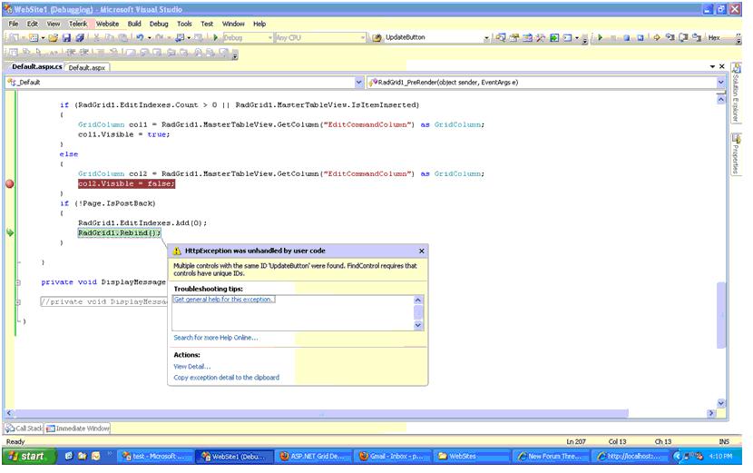
Task: Stop debugging with the blue square icon
Action: 627,37
